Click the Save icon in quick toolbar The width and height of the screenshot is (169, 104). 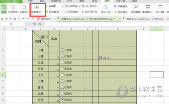point(6,19)
